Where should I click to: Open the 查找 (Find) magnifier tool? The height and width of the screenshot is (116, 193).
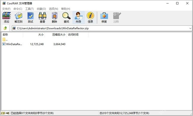(x=66, y=17)
